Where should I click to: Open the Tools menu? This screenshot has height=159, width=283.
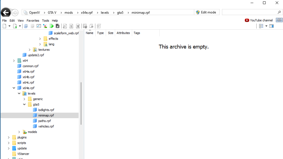[x=46, y=21]
